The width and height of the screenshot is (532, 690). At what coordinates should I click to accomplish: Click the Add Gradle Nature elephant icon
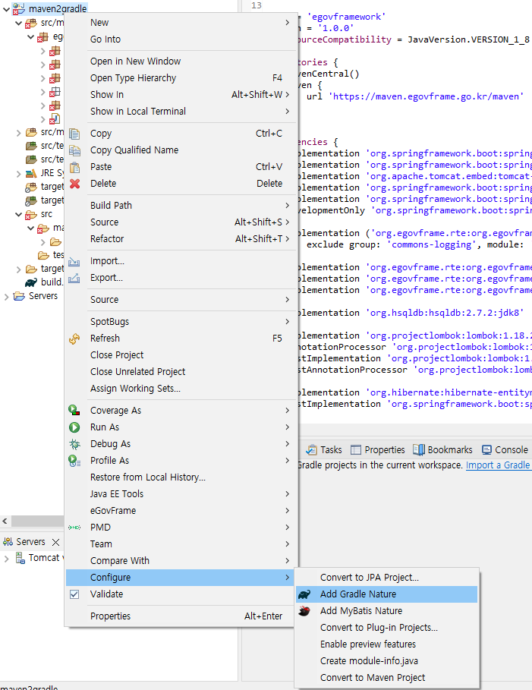pyautogui.click(x=304, y=594)
